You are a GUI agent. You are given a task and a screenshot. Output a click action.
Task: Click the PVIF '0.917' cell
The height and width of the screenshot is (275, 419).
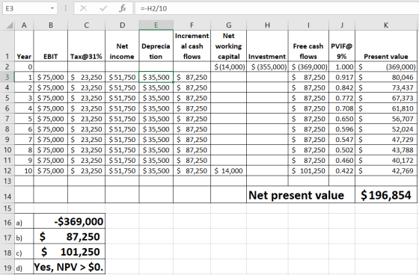342,77
